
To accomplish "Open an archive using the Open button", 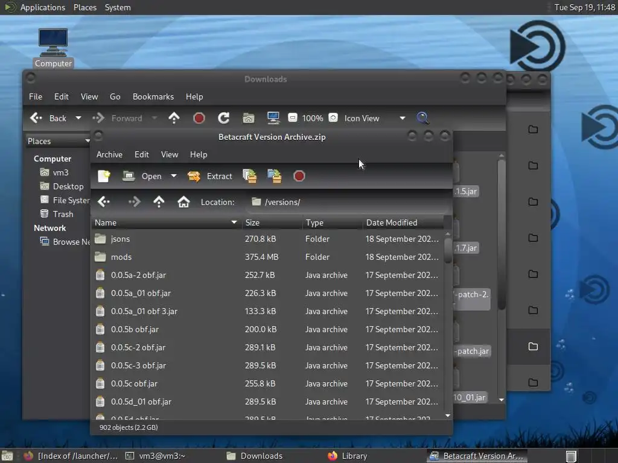I will tap(142, 176).
